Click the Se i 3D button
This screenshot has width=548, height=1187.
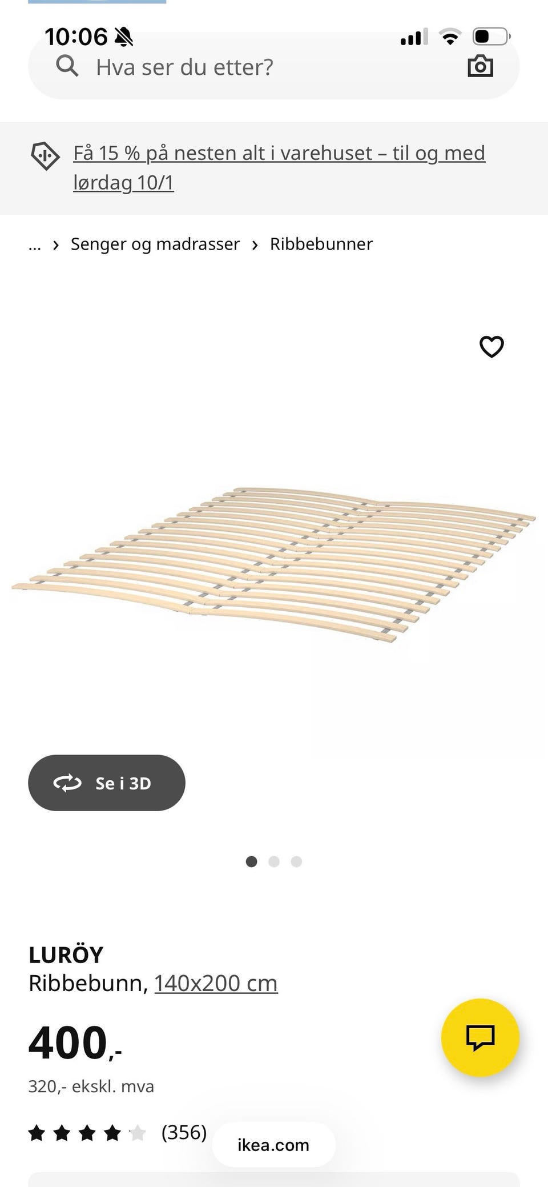107,783
